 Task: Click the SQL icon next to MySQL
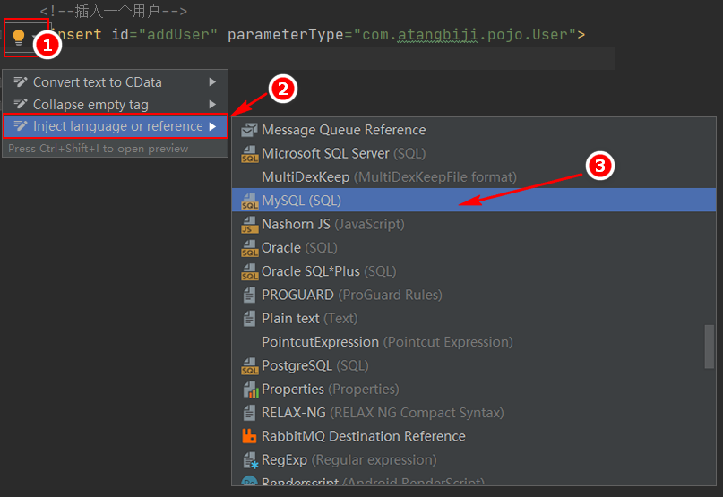(249, 201)
